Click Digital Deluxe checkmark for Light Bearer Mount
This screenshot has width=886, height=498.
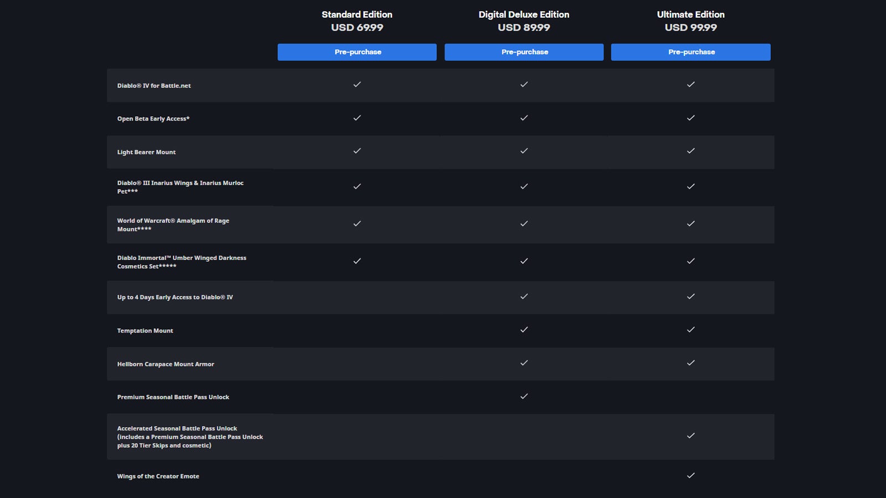tap(524, 151)
